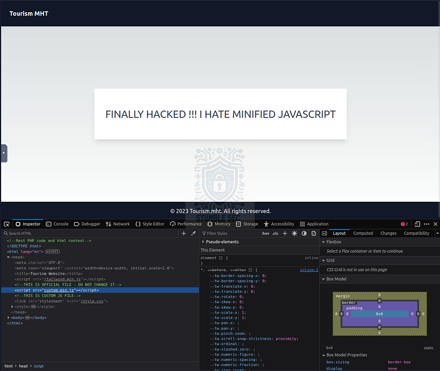
Task: Expand the Pseudo-elements section
Action: click(x=203, y=242)
